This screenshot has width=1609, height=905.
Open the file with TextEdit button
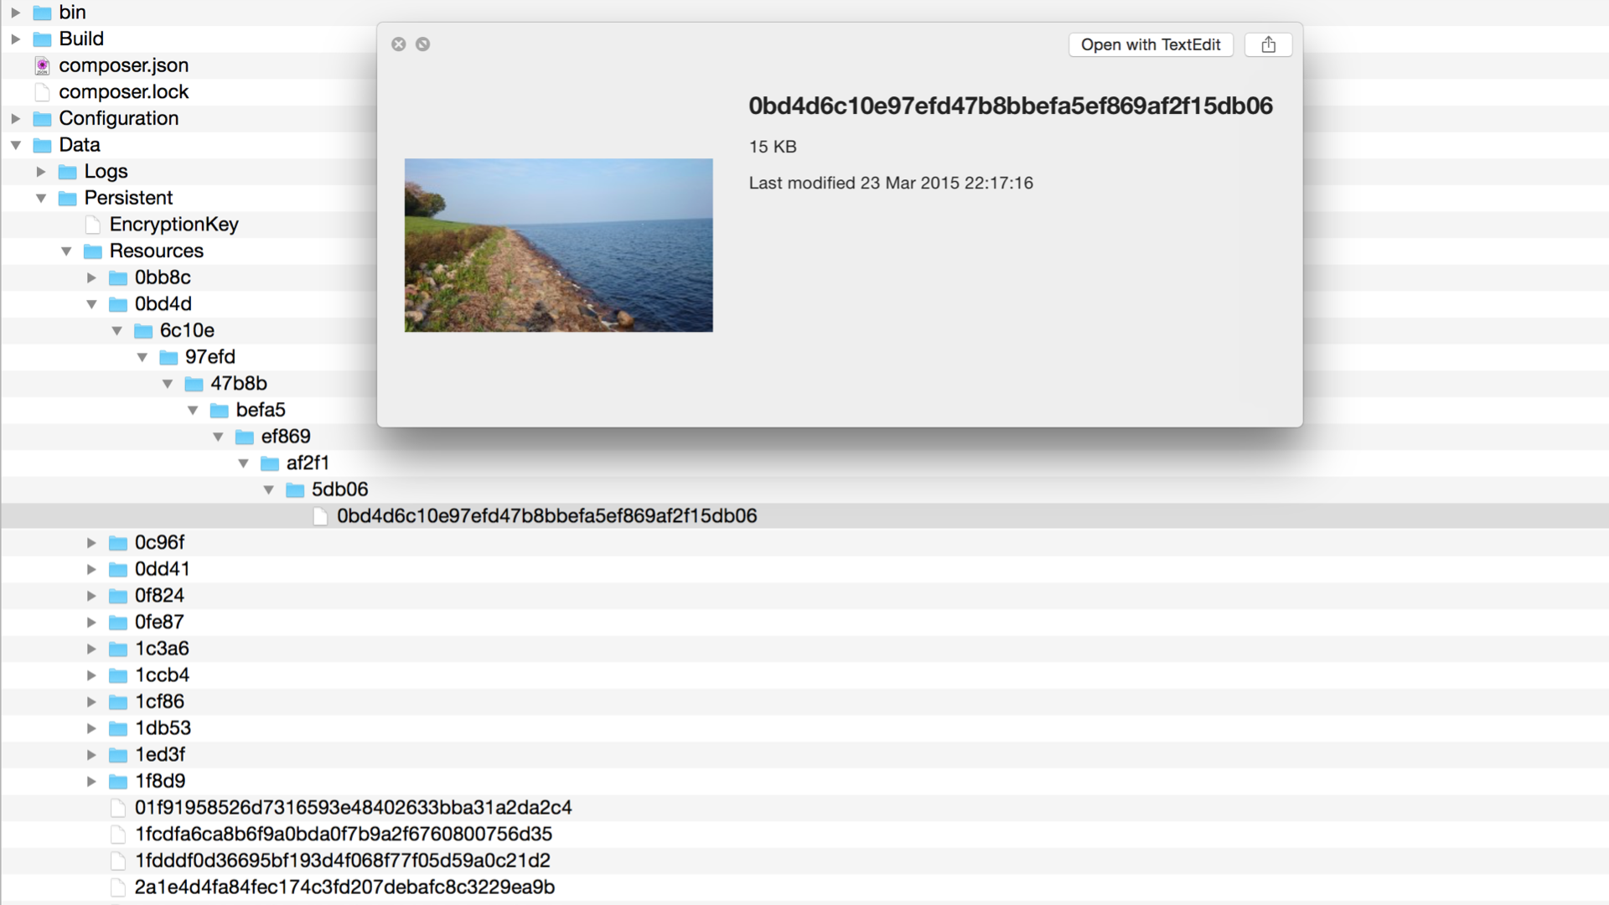tap(1151, 44)
